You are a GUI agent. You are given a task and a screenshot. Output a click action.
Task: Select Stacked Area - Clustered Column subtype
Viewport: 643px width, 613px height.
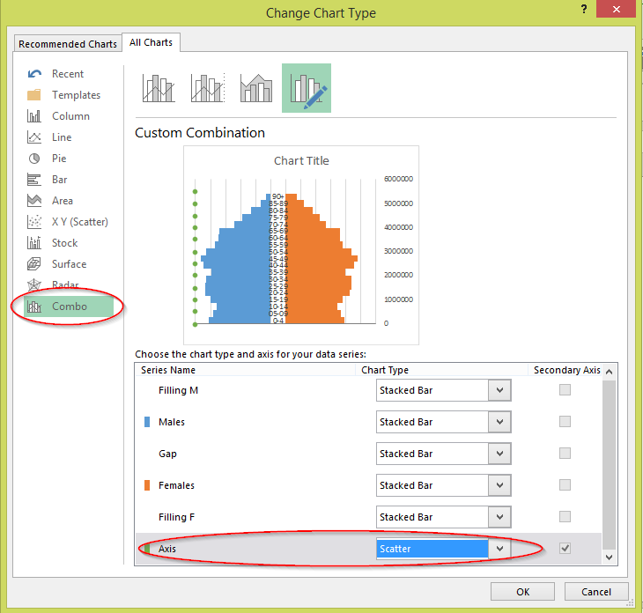click(256, 88)
